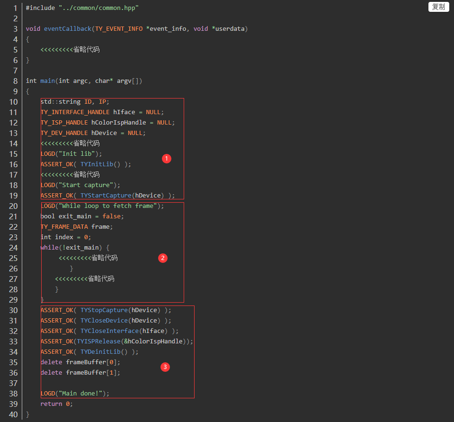The height and width of the screenshot is (422, 454).
Task: Click LOGD("Start capture") statement
Action: (80, 185)
